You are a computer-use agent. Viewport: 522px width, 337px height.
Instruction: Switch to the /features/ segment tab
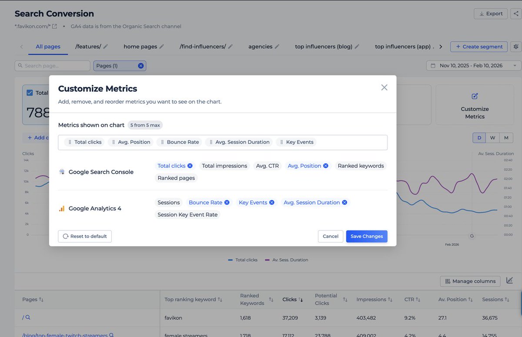click(89, 46)
